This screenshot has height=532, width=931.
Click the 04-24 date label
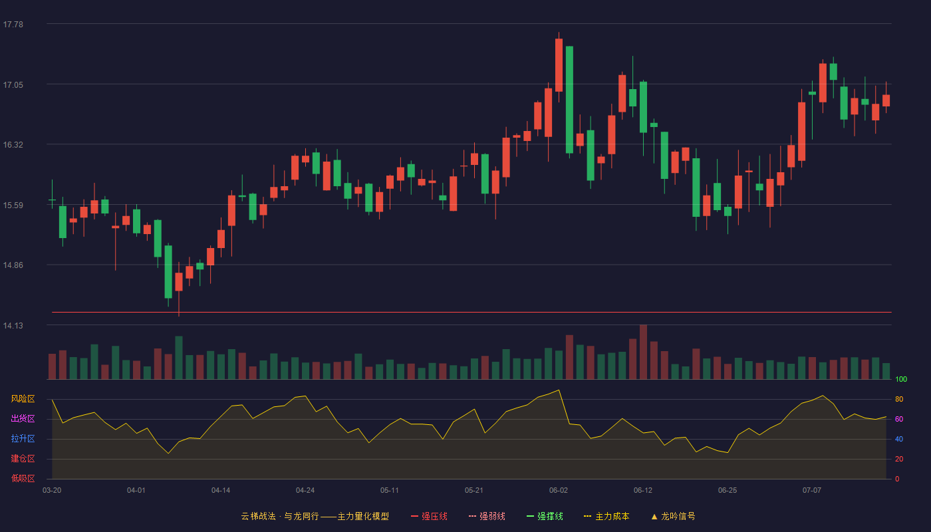click(305, 490)
